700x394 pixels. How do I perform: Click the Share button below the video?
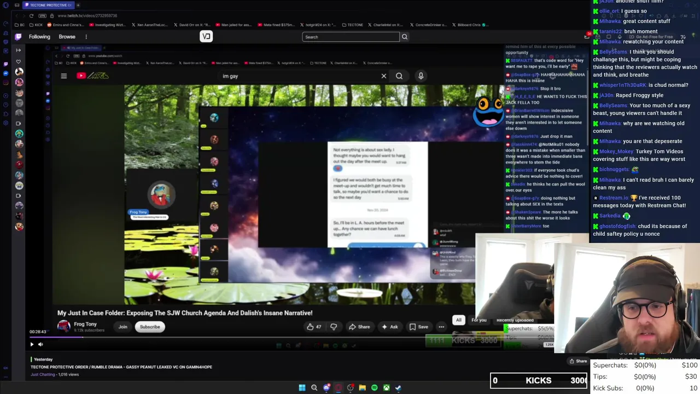pos(578,361)
